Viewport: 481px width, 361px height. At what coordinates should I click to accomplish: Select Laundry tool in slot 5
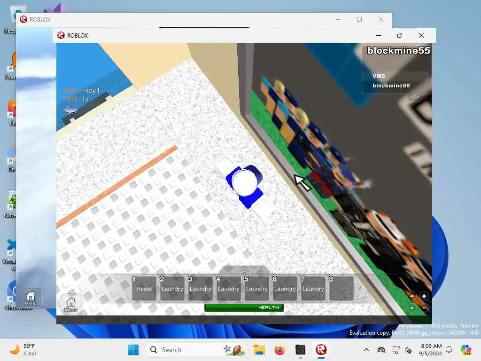click(x=257, y=289)
